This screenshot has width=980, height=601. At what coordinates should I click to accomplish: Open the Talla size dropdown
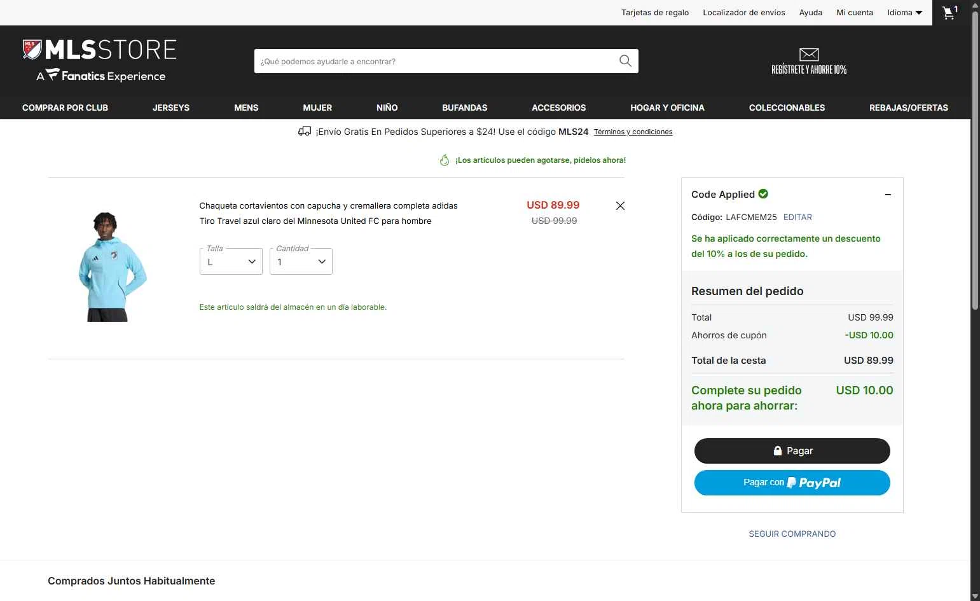point(231,261)
